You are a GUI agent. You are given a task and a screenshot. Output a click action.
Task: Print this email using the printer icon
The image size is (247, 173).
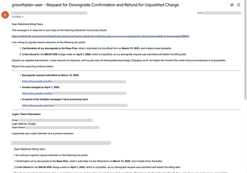(x=232, y=5)
